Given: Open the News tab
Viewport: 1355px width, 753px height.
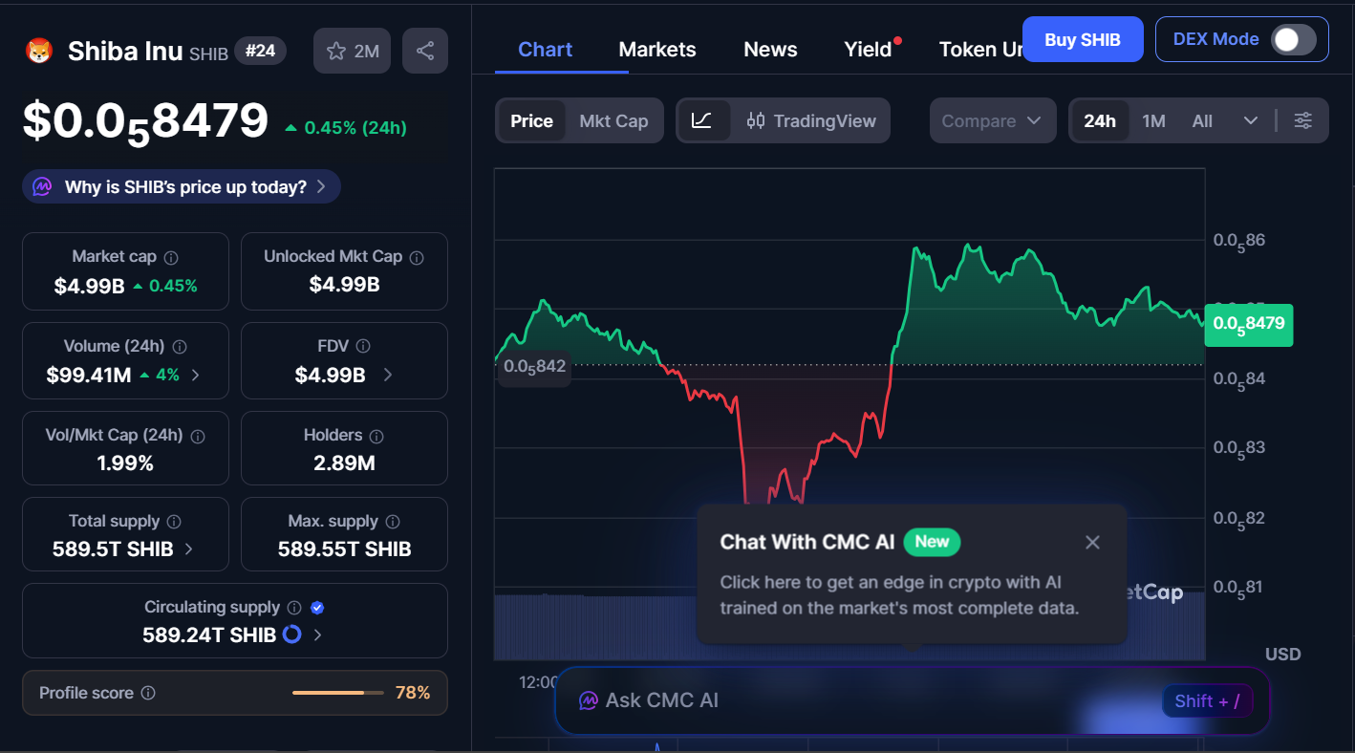Looking at the screenshot, I should click(770, 49).
